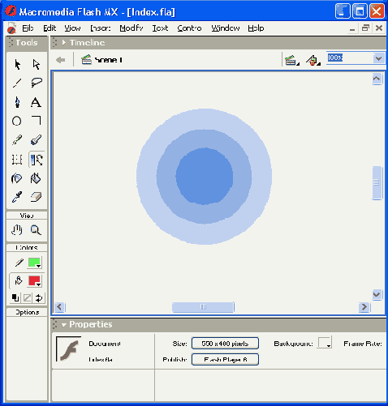Collapse the Properties panel
The height and width of the screenshot is (406, 388).
pyautogui.click(x=63, y=324)
